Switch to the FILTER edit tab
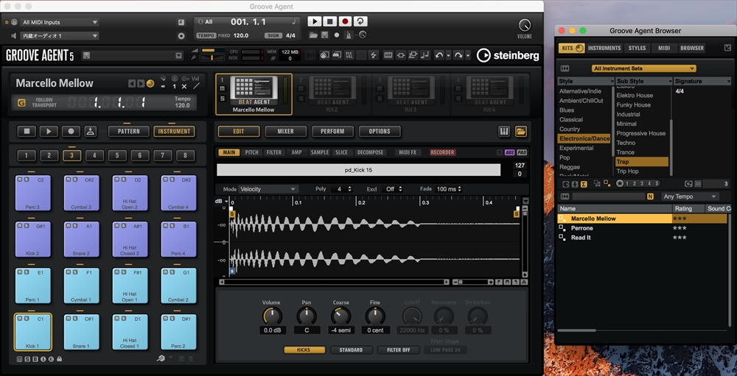Image resolution: width=737 pixels, height=376 pixels. click(274, 152)
